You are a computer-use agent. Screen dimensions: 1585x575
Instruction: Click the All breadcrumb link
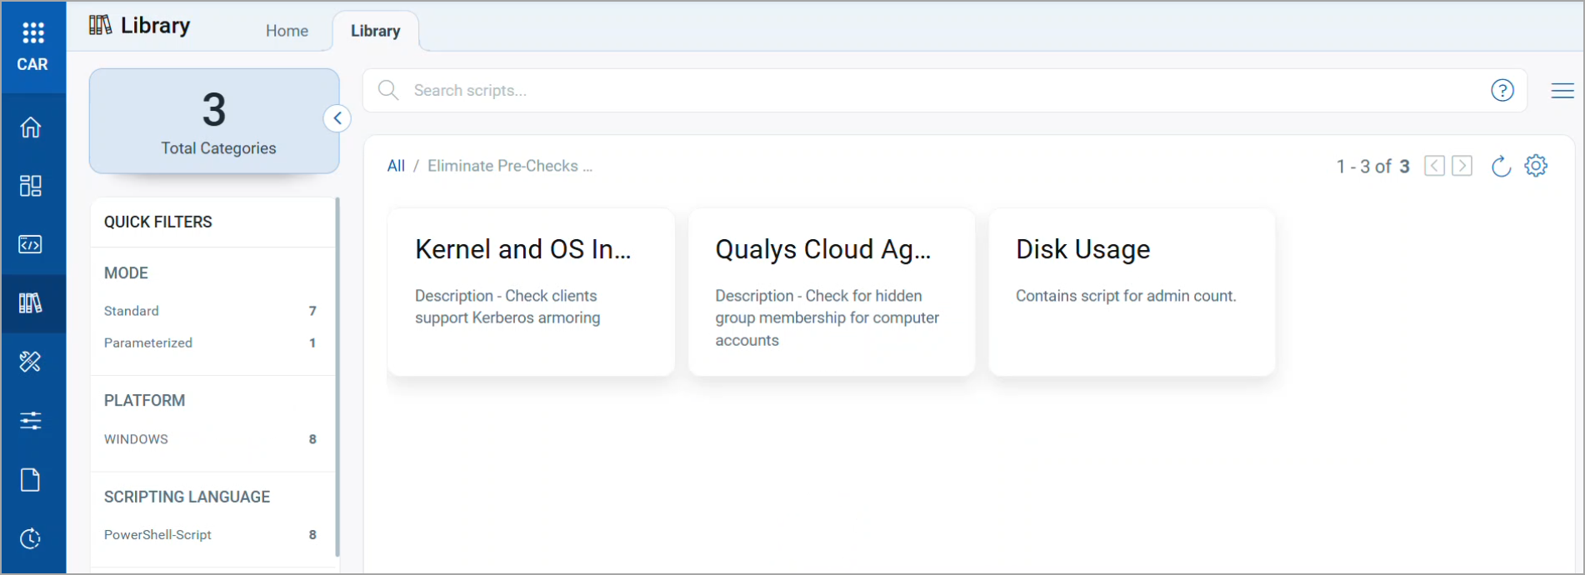tap(396, 166)
